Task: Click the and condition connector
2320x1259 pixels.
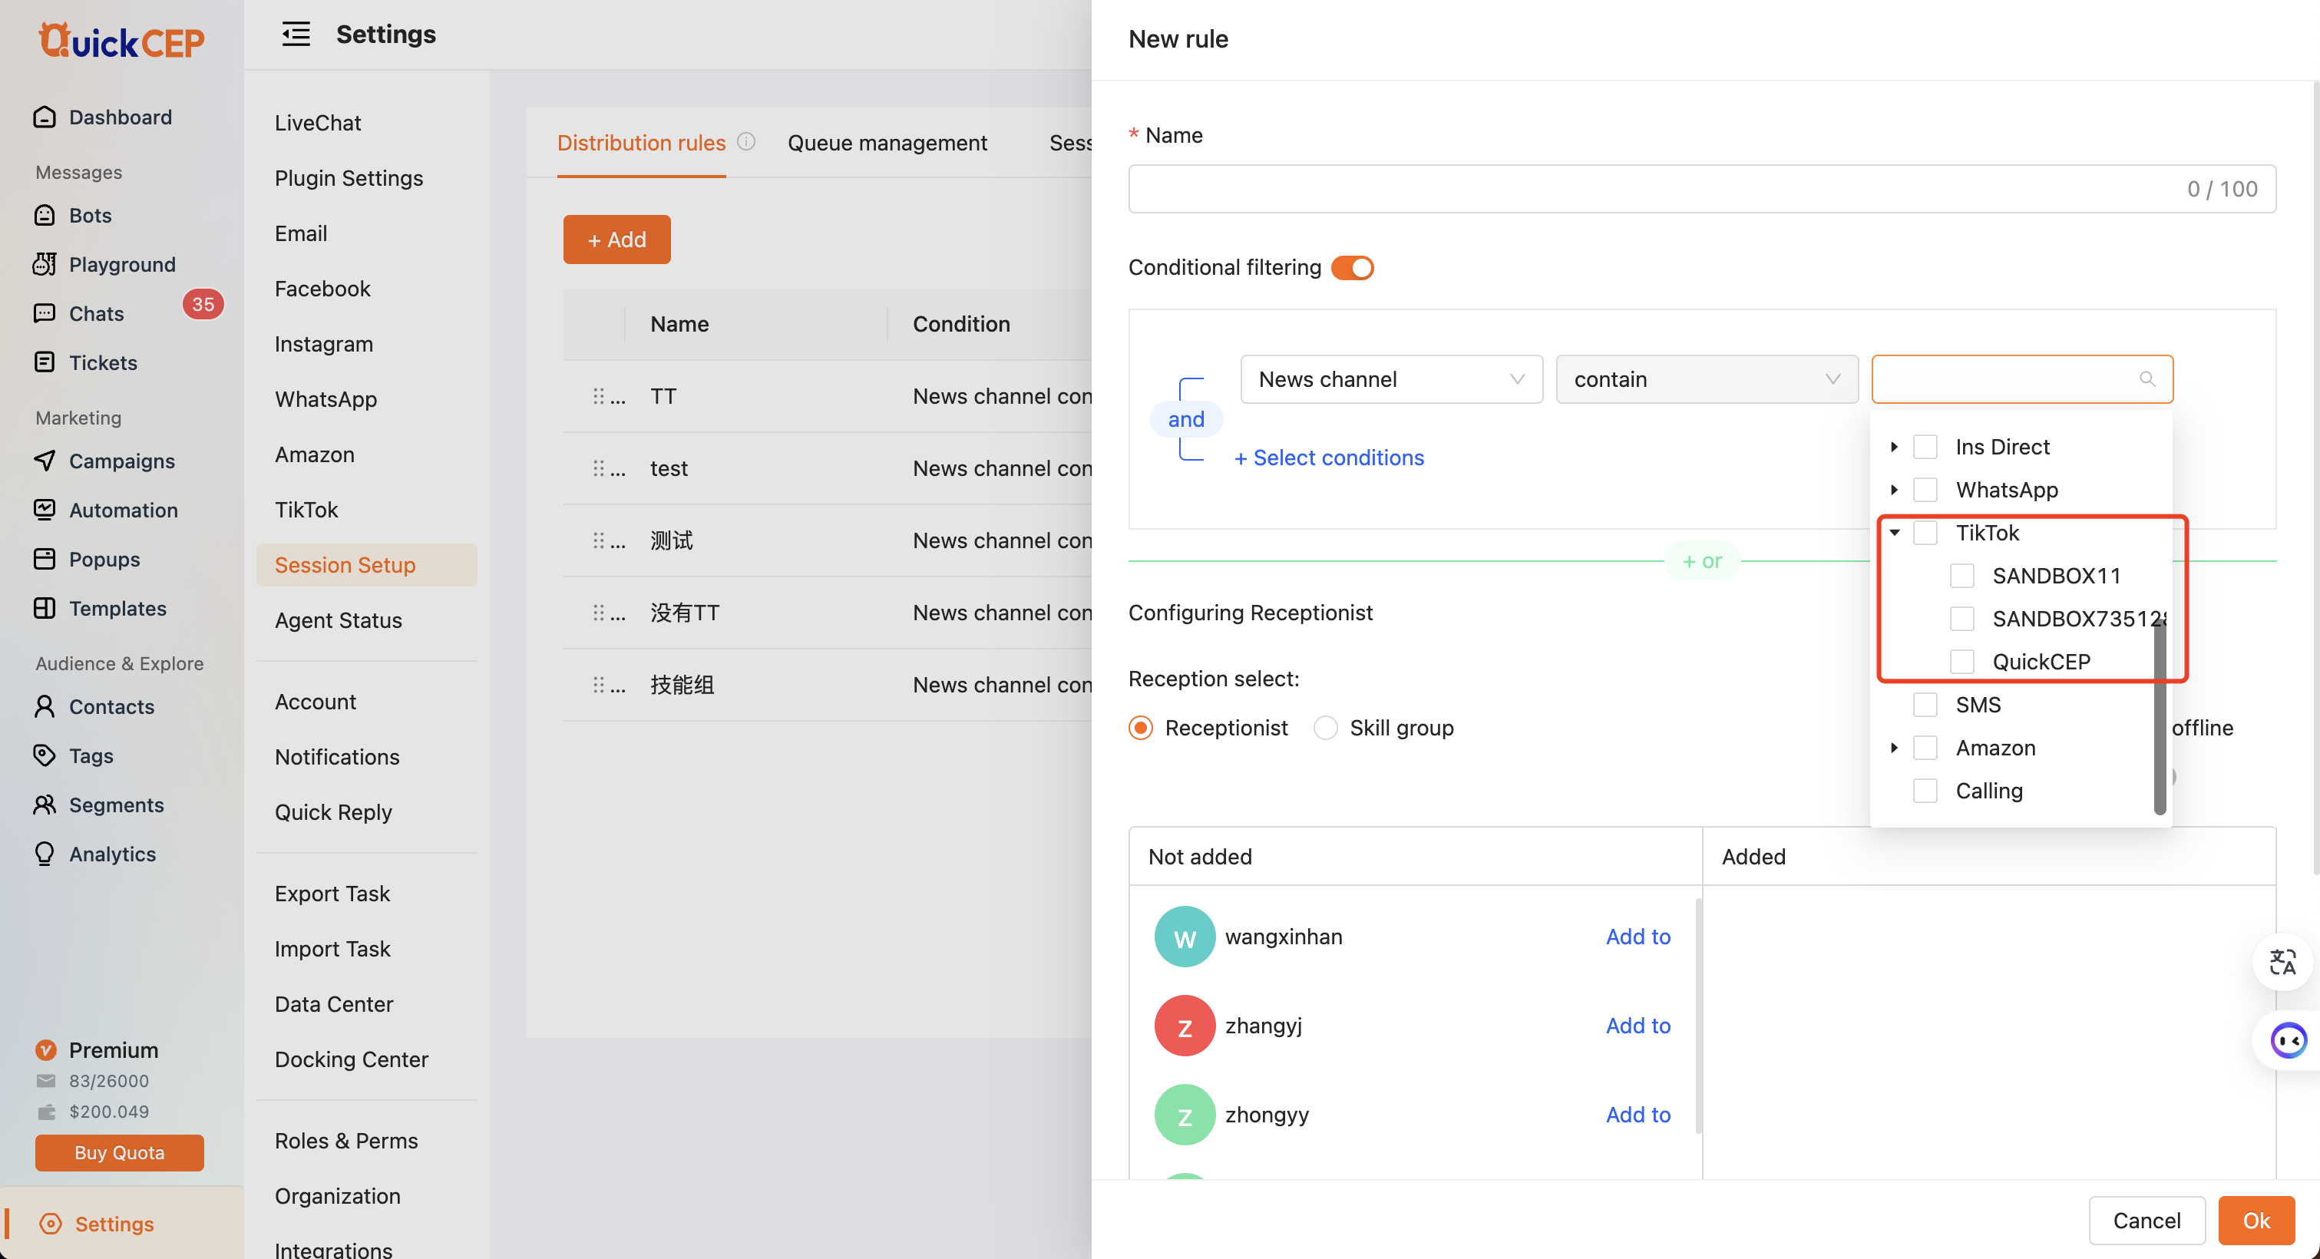Action: click(1185, 418)
